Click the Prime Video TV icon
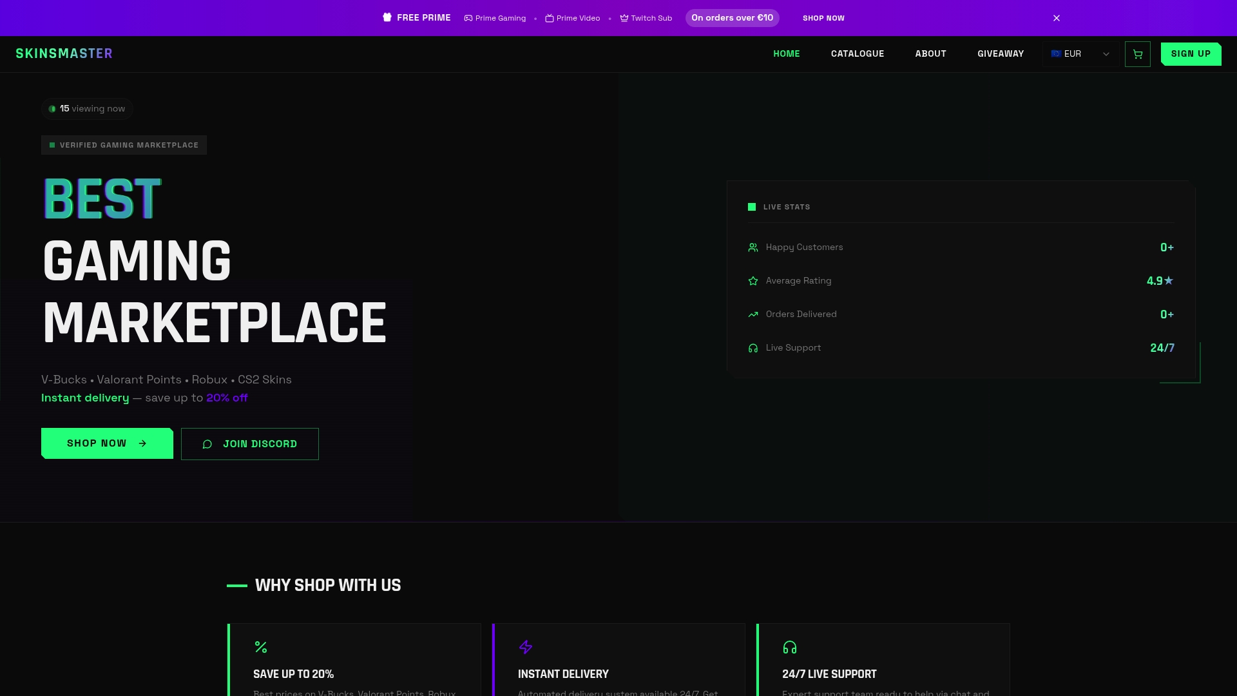 click(x=550, y=18)
